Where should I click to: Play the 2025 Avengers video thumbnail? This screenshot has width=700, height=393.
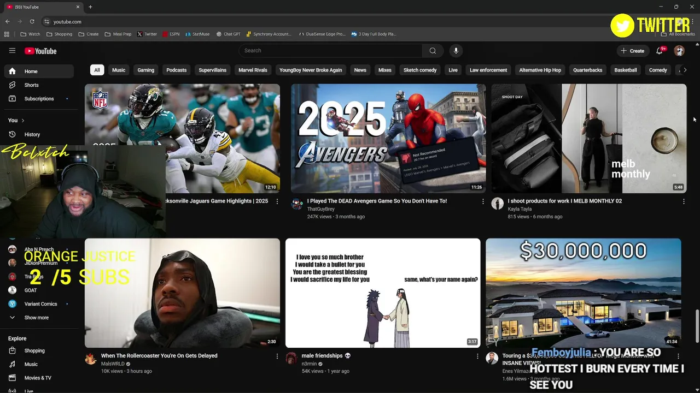pos(388,138)
